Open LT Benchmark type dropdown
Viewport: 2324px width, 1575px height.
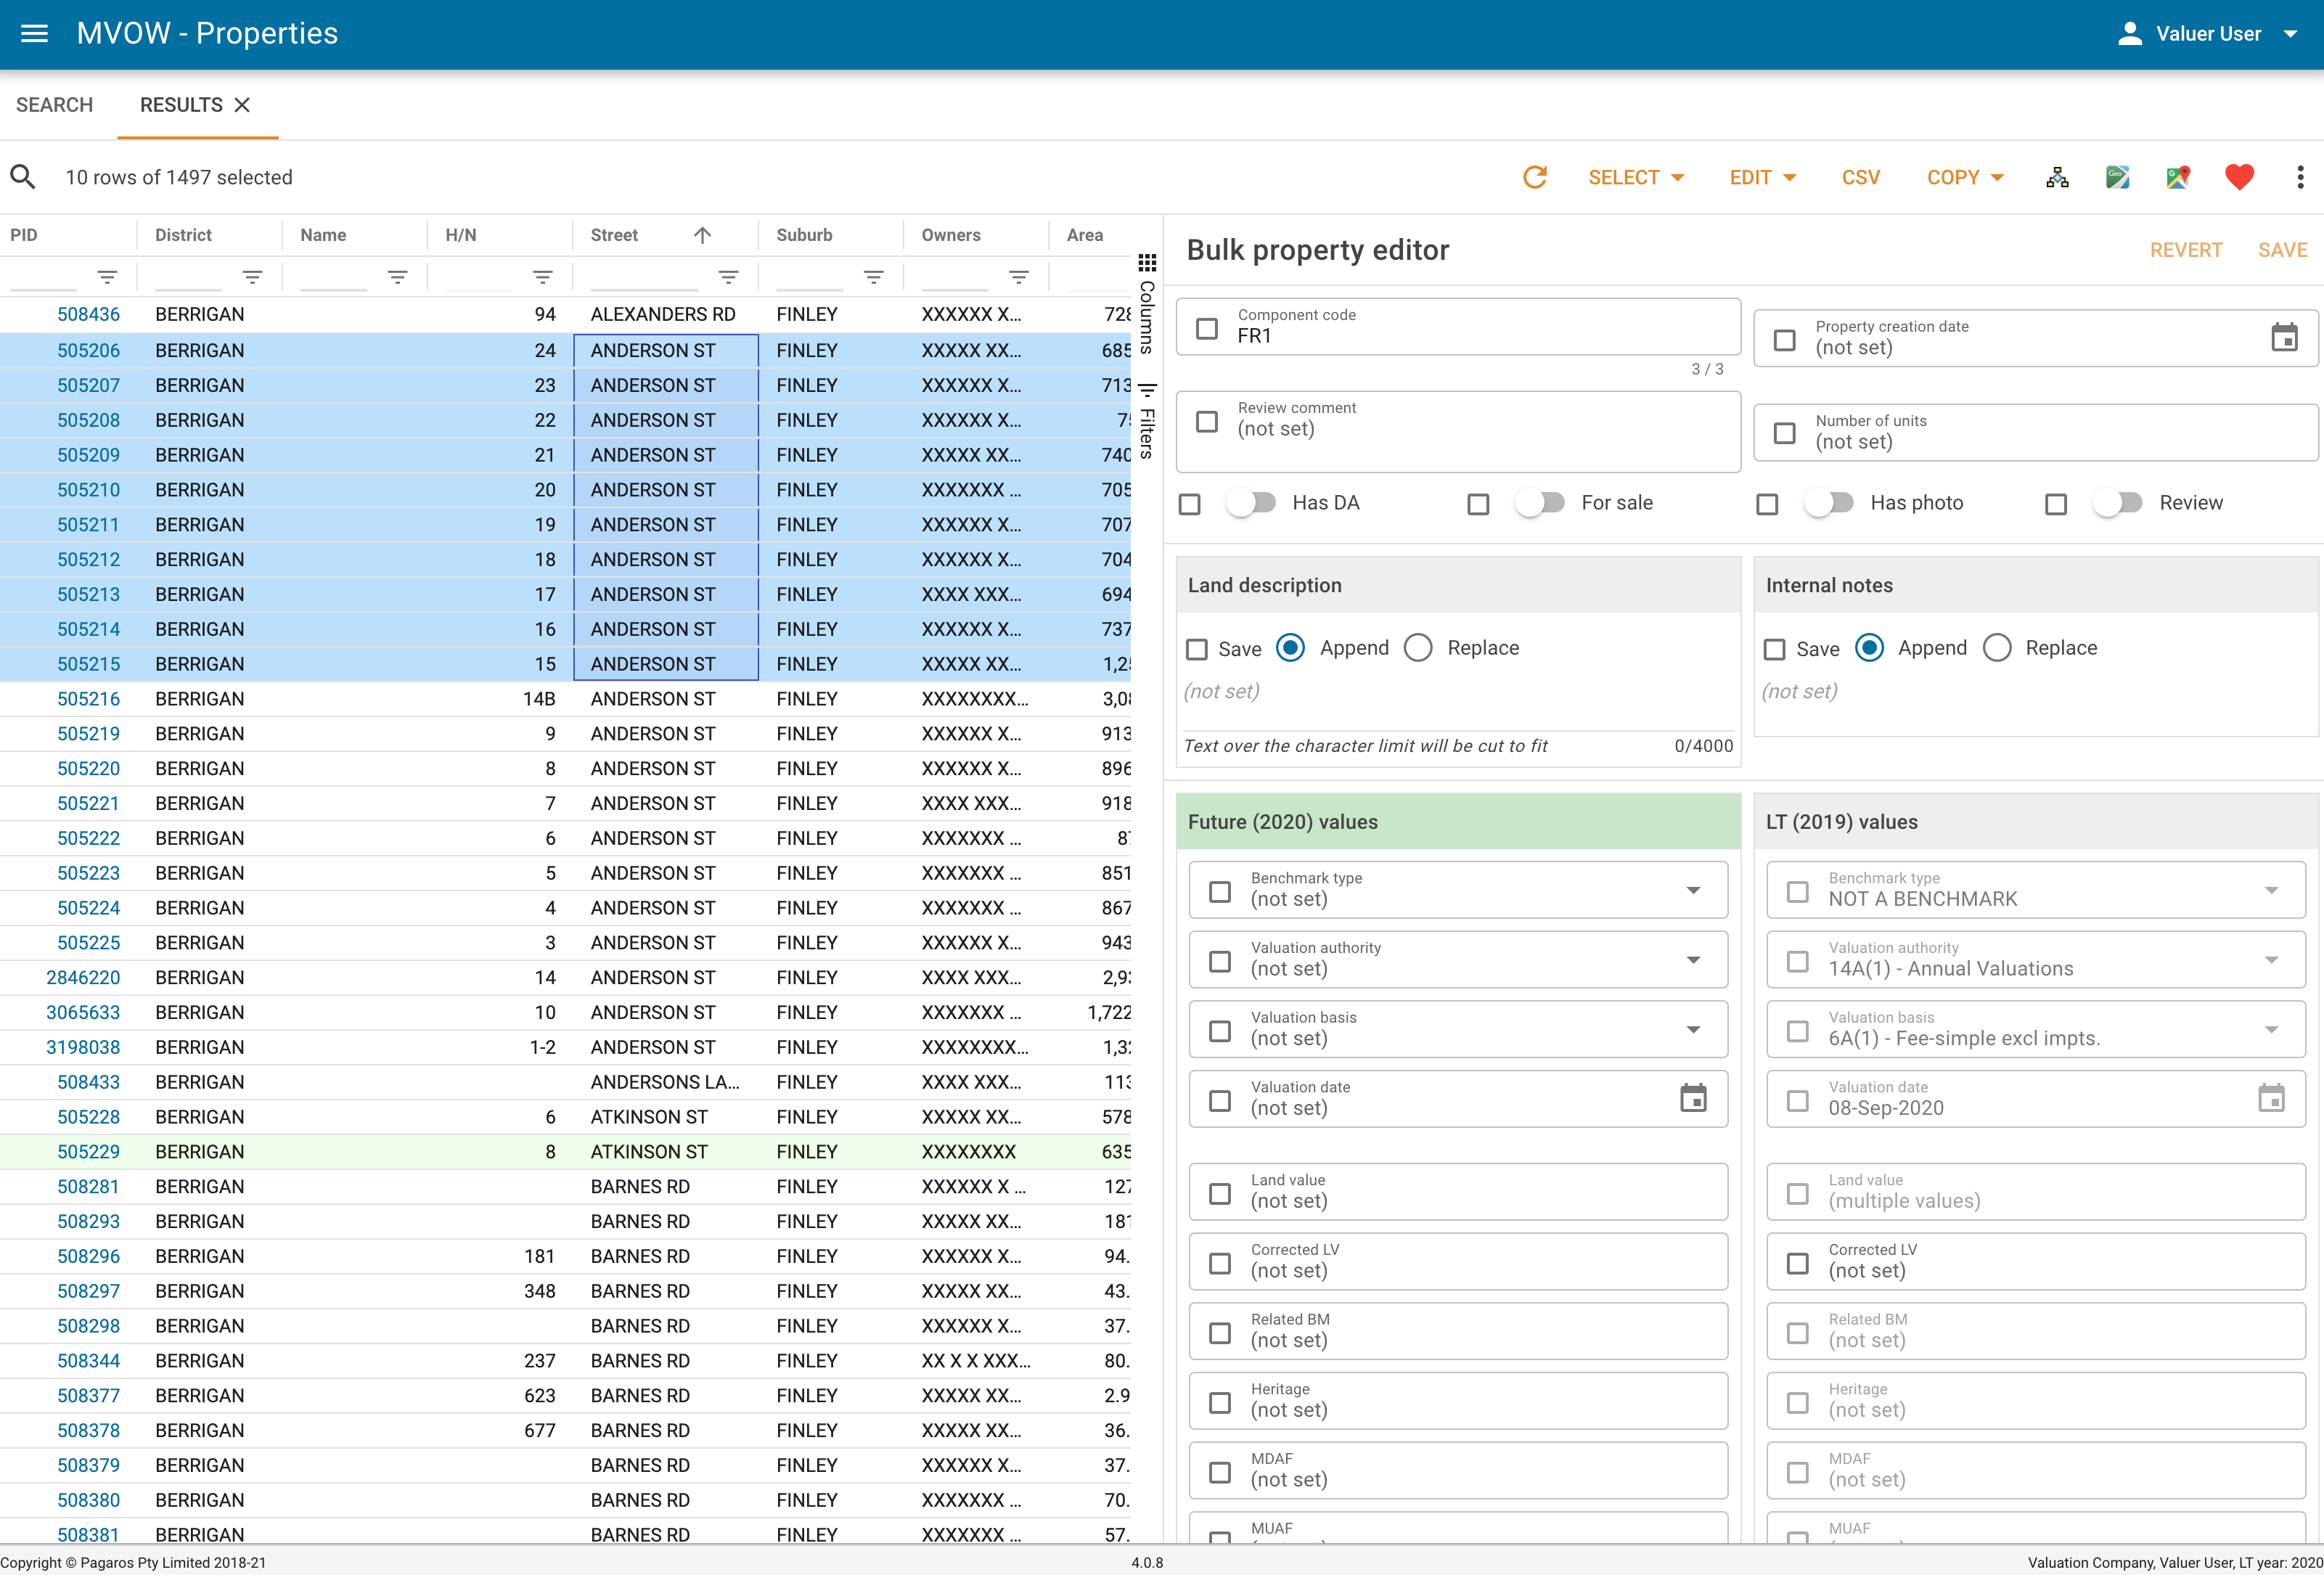[x=2271, y=890]
